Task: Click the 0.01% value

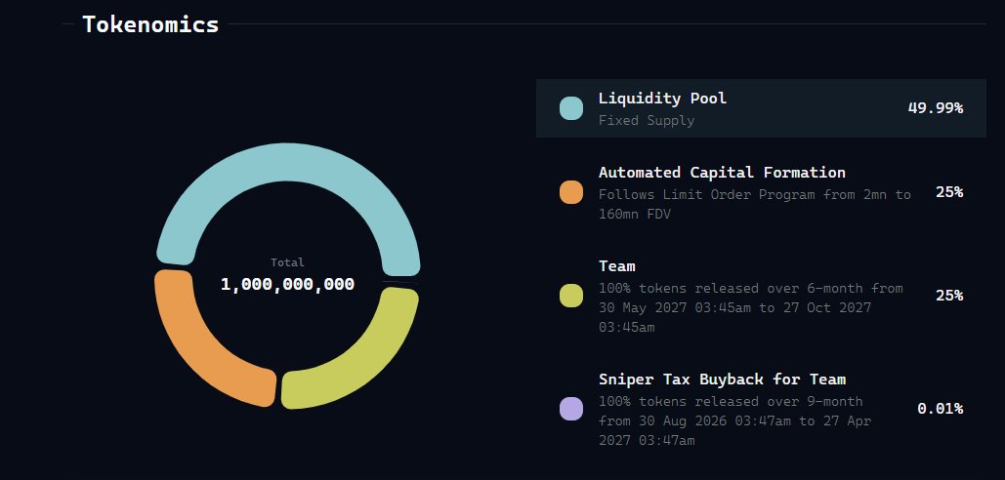Action: pyautogui.click(x=941, y=409)
